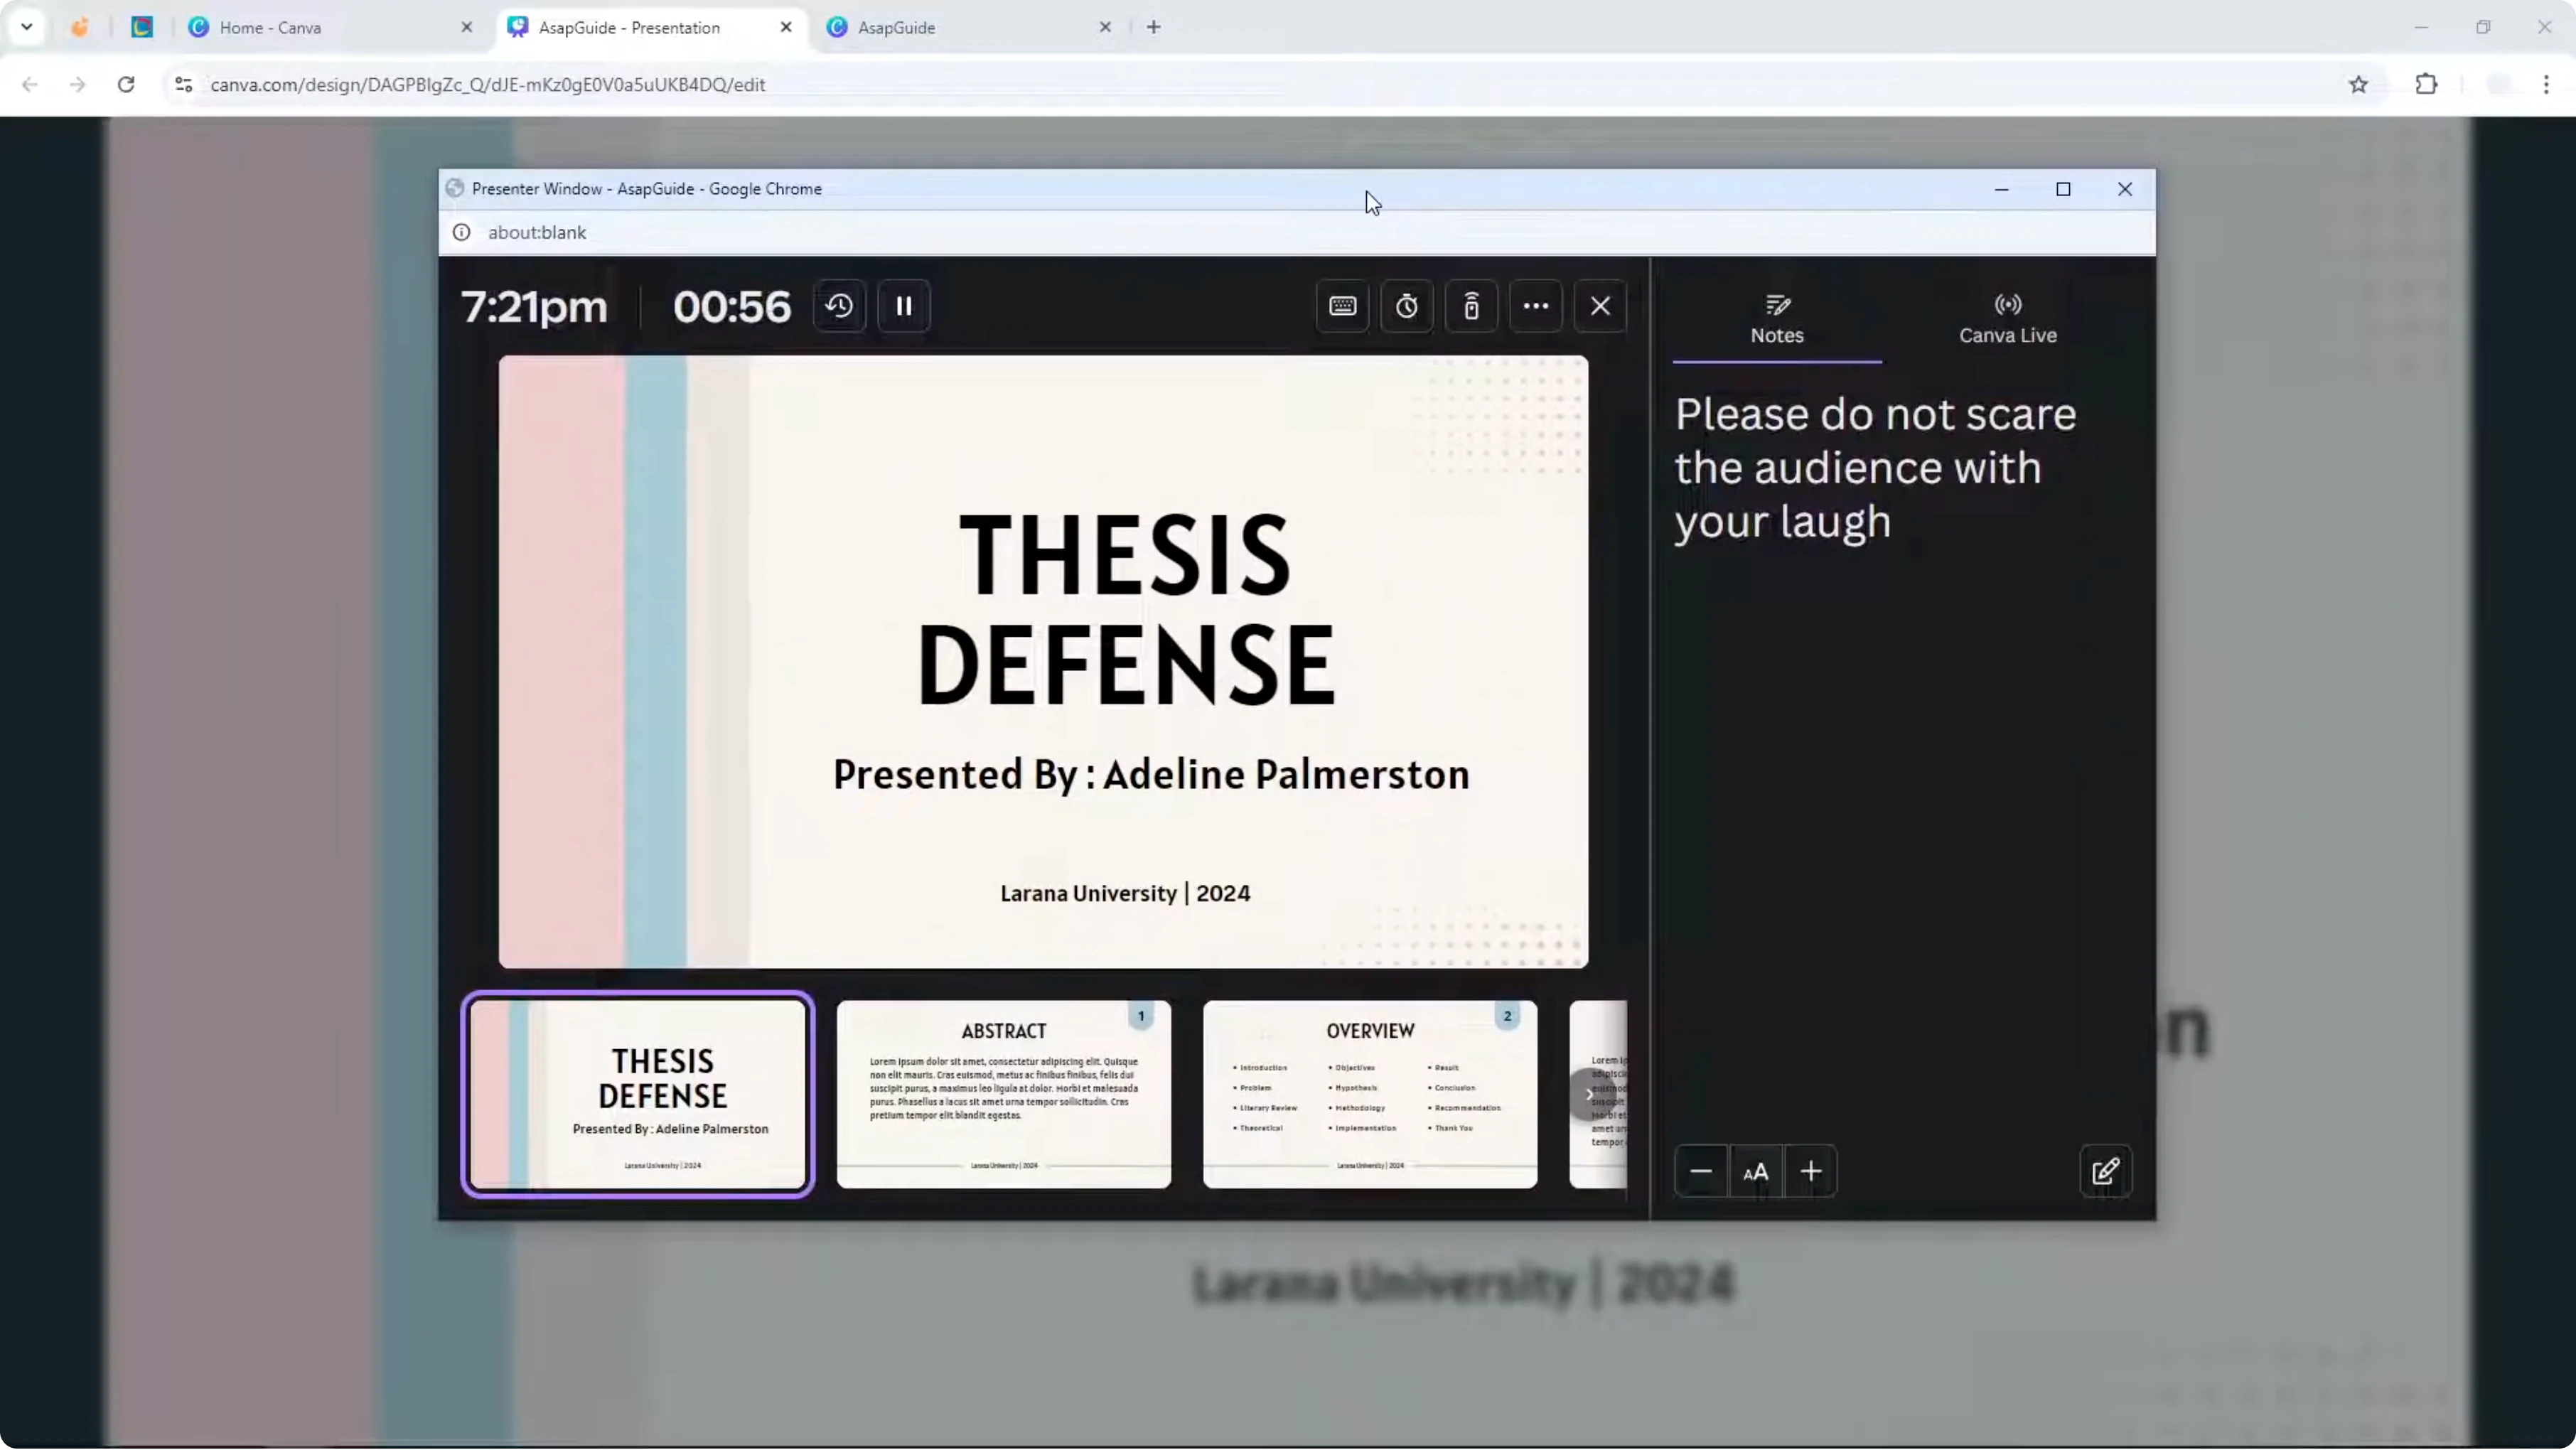Bookmark this page with the star

tap(2359, 85)
